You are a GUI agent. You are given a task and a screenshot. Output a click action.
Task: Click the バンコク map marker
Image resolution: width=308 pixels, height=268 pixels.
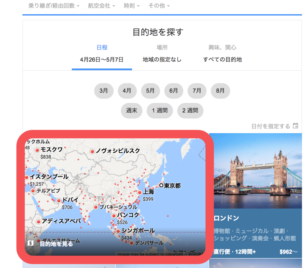click(x=114, y=216)
